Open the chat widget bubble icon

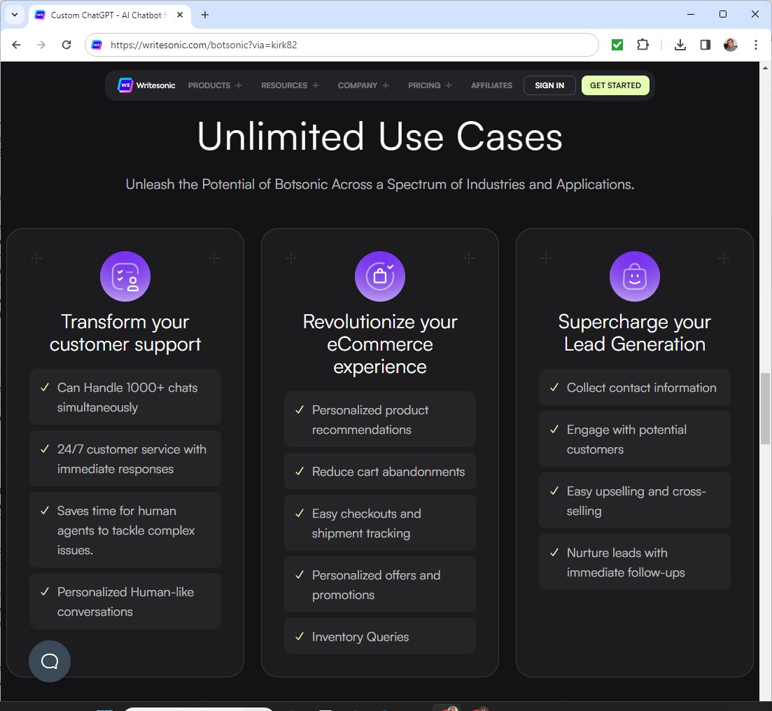tap(49, 661)
